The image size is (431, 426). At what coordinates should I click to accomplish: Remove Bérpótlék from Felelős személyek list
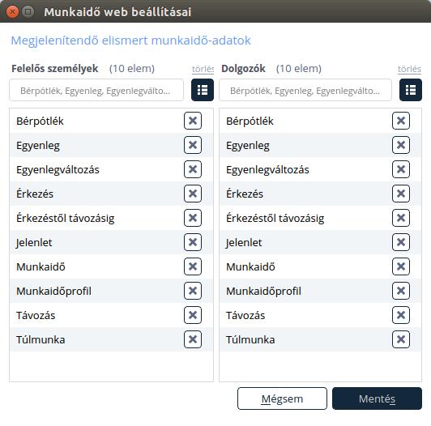(x=193, y=121)
